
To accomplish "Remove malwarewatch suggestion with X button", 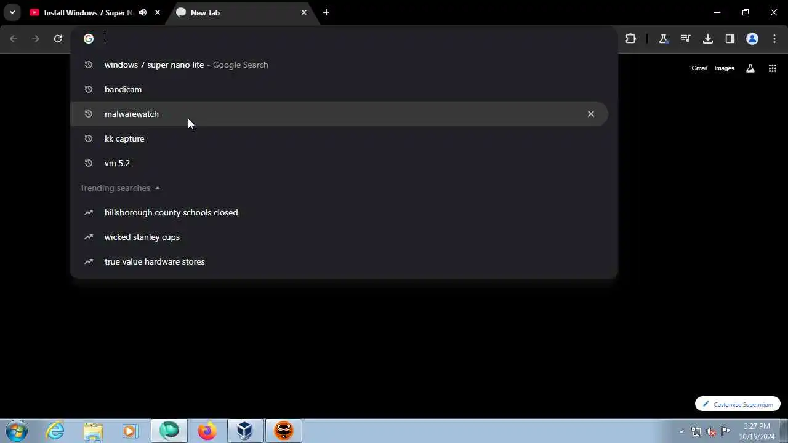I will tap(591, 114).
